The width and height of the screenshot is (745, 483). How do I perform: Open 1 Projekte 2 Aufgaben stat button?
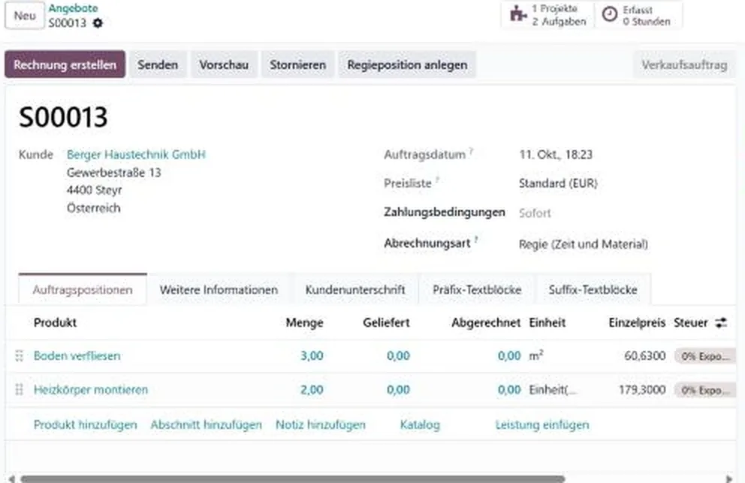click(x=547, y=15)
